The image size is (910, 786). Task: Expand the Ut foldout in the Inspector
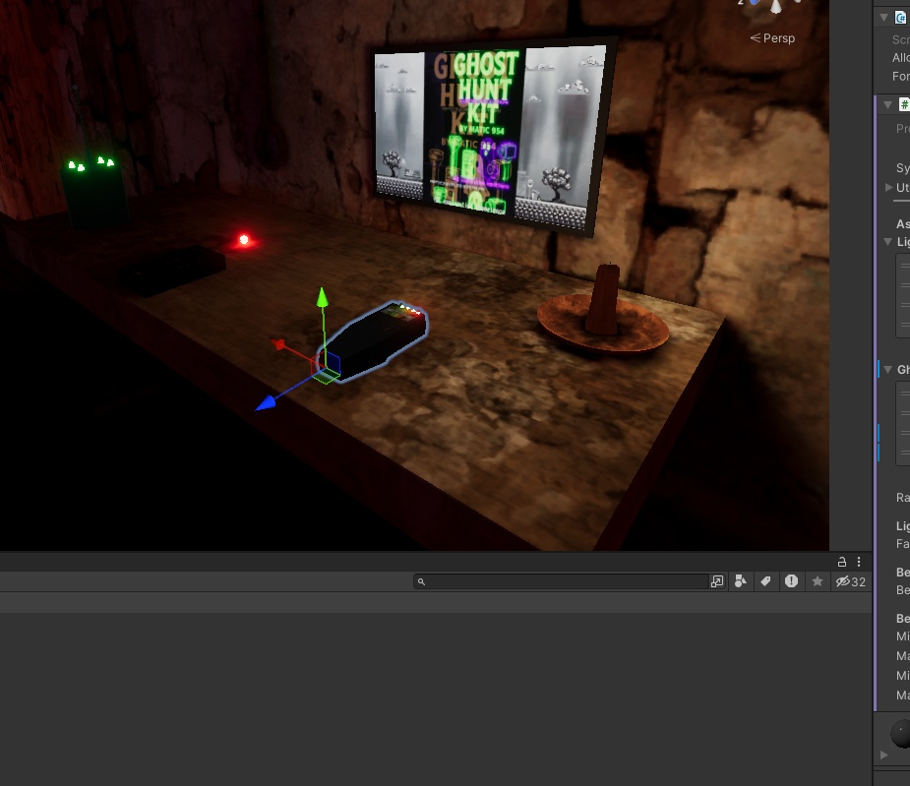pos(888,185)
